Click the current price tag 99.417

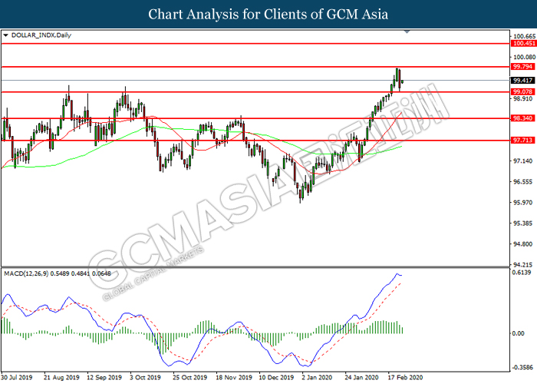point(523,81)
